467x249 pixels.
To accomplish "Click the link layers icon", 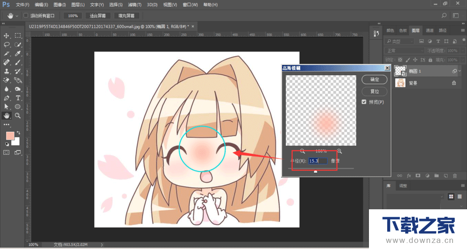I will pos(399,176).
